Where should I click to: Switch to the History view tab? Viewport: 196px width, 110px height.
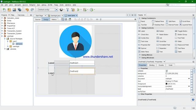[54, 20]
